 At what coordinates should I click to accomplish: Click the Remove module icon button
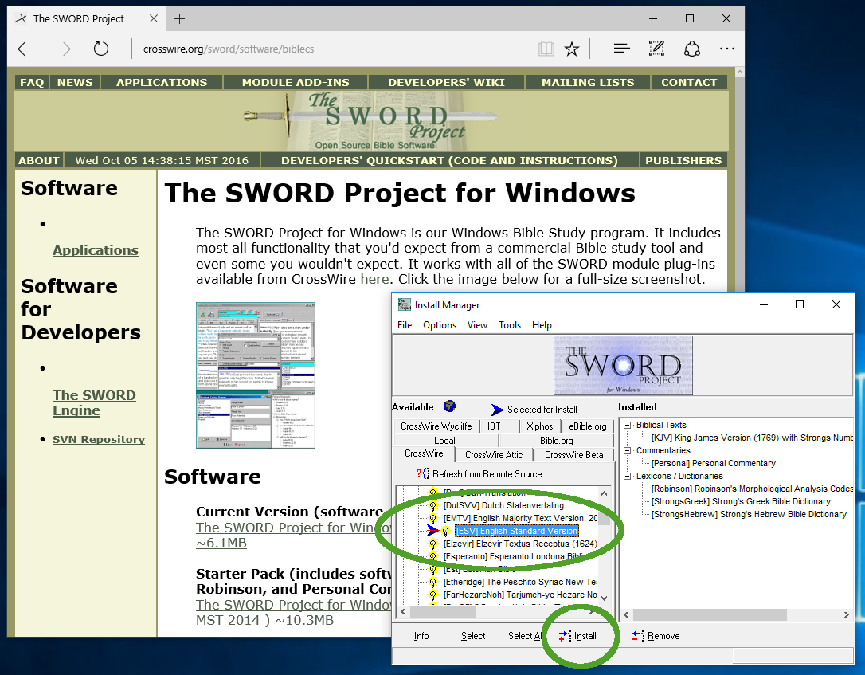638,636
